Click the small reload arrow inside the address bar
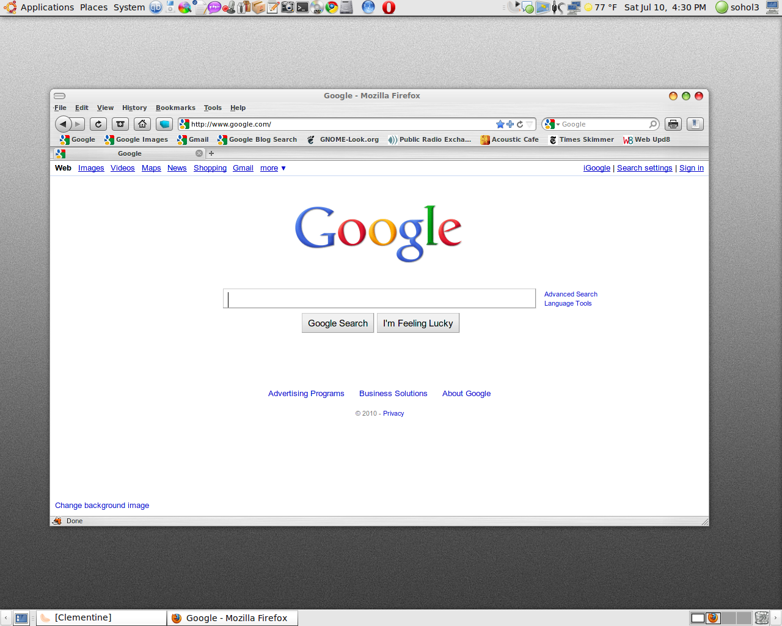 click(x=520, y=124)
